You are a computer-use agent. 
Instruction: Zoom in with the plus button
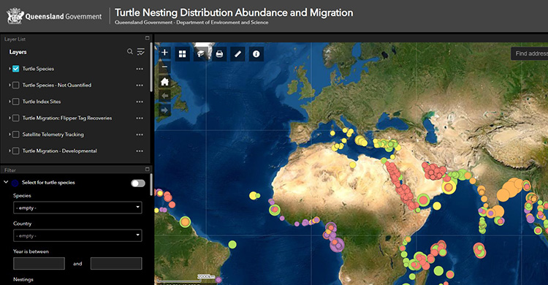164,53
